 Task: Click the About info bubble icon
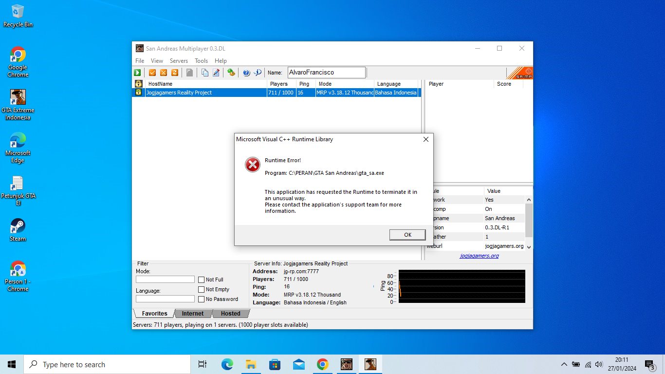[258, 73]
